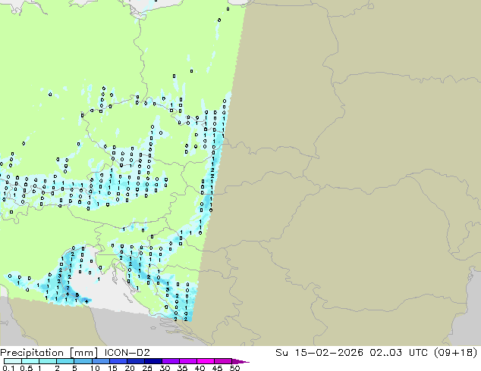481x371 pixels.
Task: Click the 'ICON-D2' model name text
Action: (x=127, y=353)
